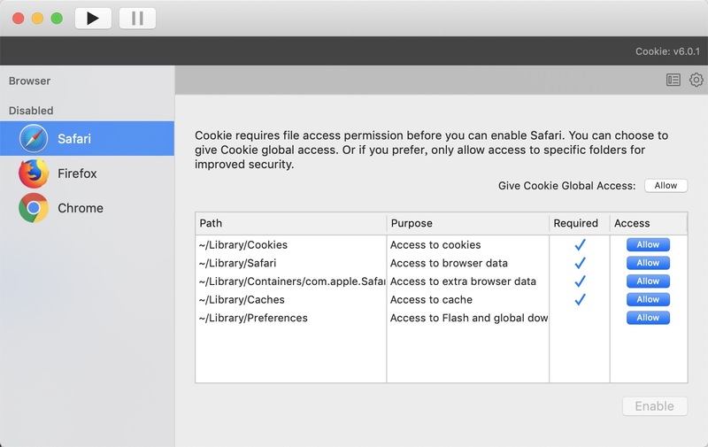Select the Chrome icon in sidebar
This screenshot has height=447, width=708.
[x=35, y=208]
